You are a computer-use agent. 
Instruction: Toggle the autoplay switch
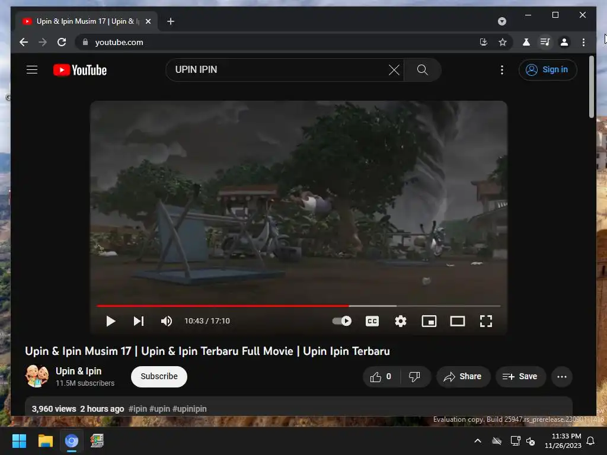(342, 321)
